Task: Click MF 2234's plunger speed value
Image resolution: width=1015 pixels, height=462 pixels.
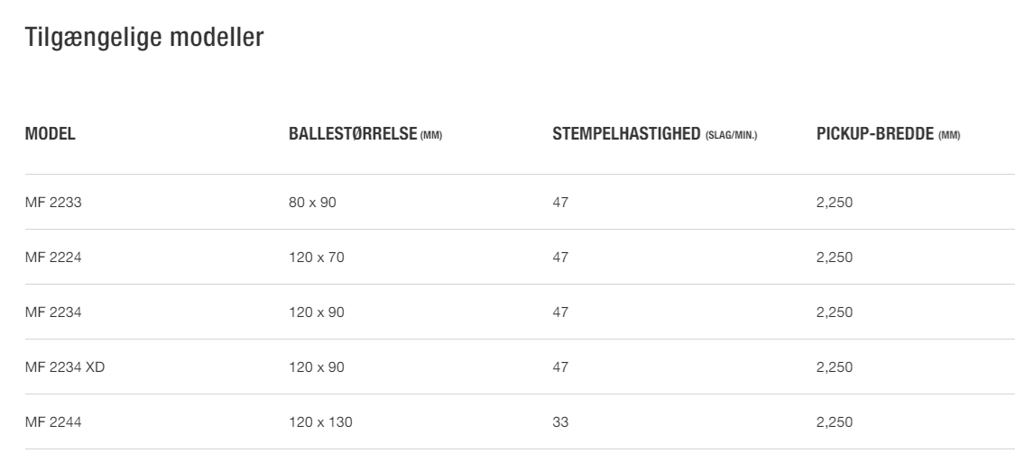Action: click(x=560, y=313)
